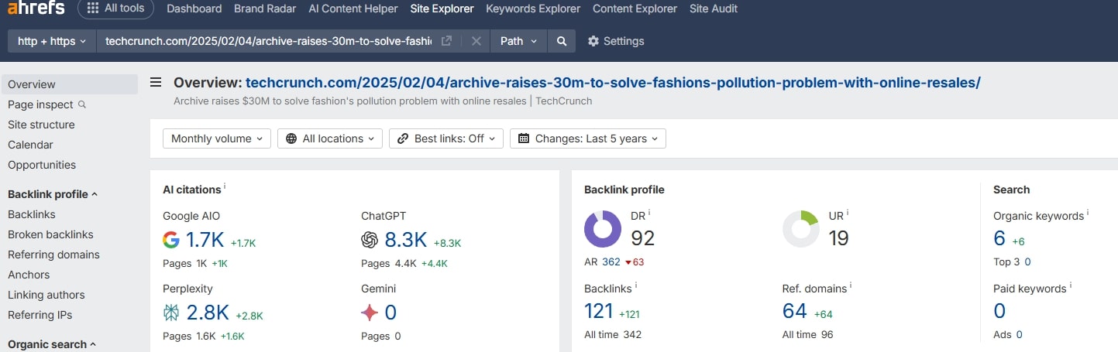Collapse the Organic search section
Viewport: 1118px width, 352px height.
click(52, 344)
